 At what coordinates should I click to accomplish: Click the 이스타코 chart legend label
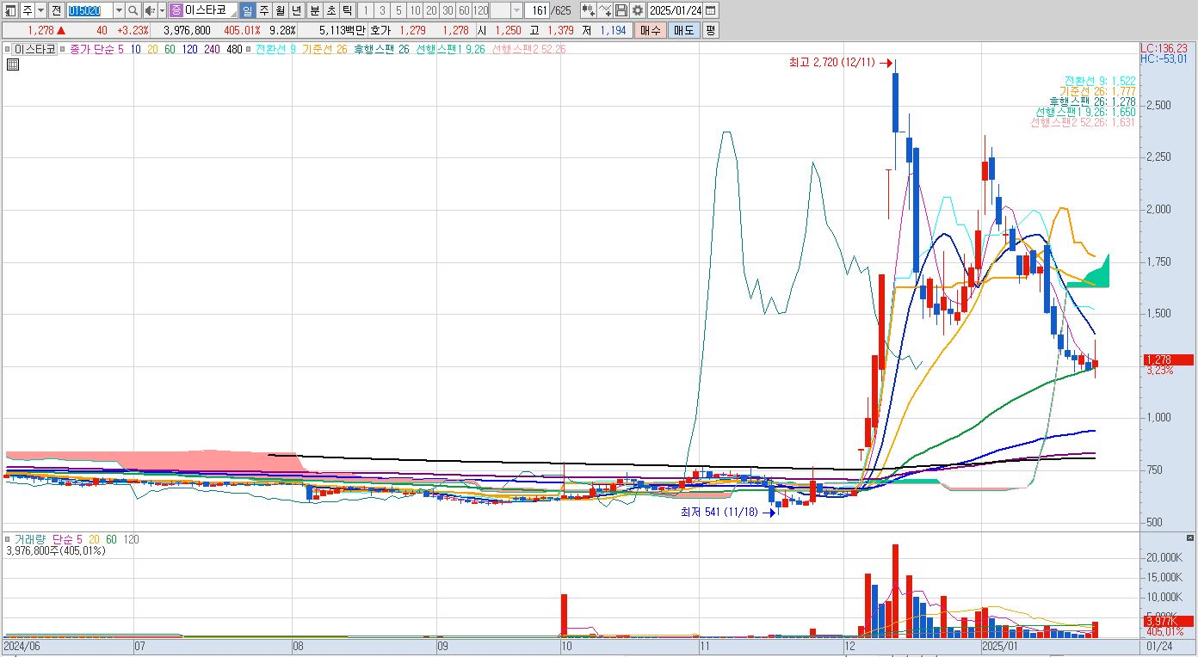34,49
